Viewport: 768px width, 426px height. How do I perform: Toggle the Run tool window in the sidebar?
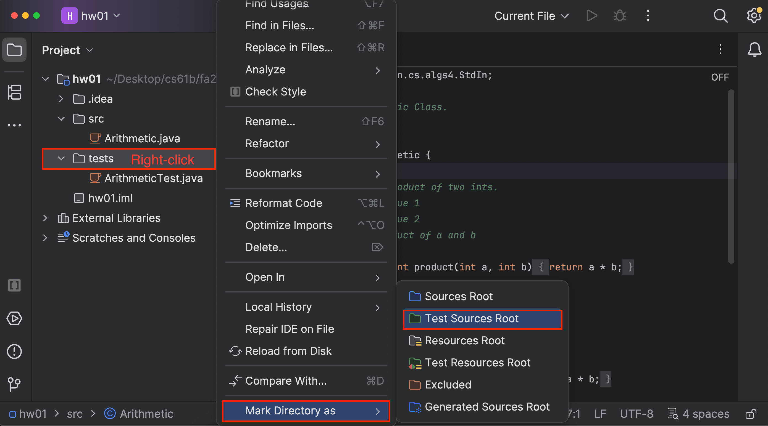point(14,318)
